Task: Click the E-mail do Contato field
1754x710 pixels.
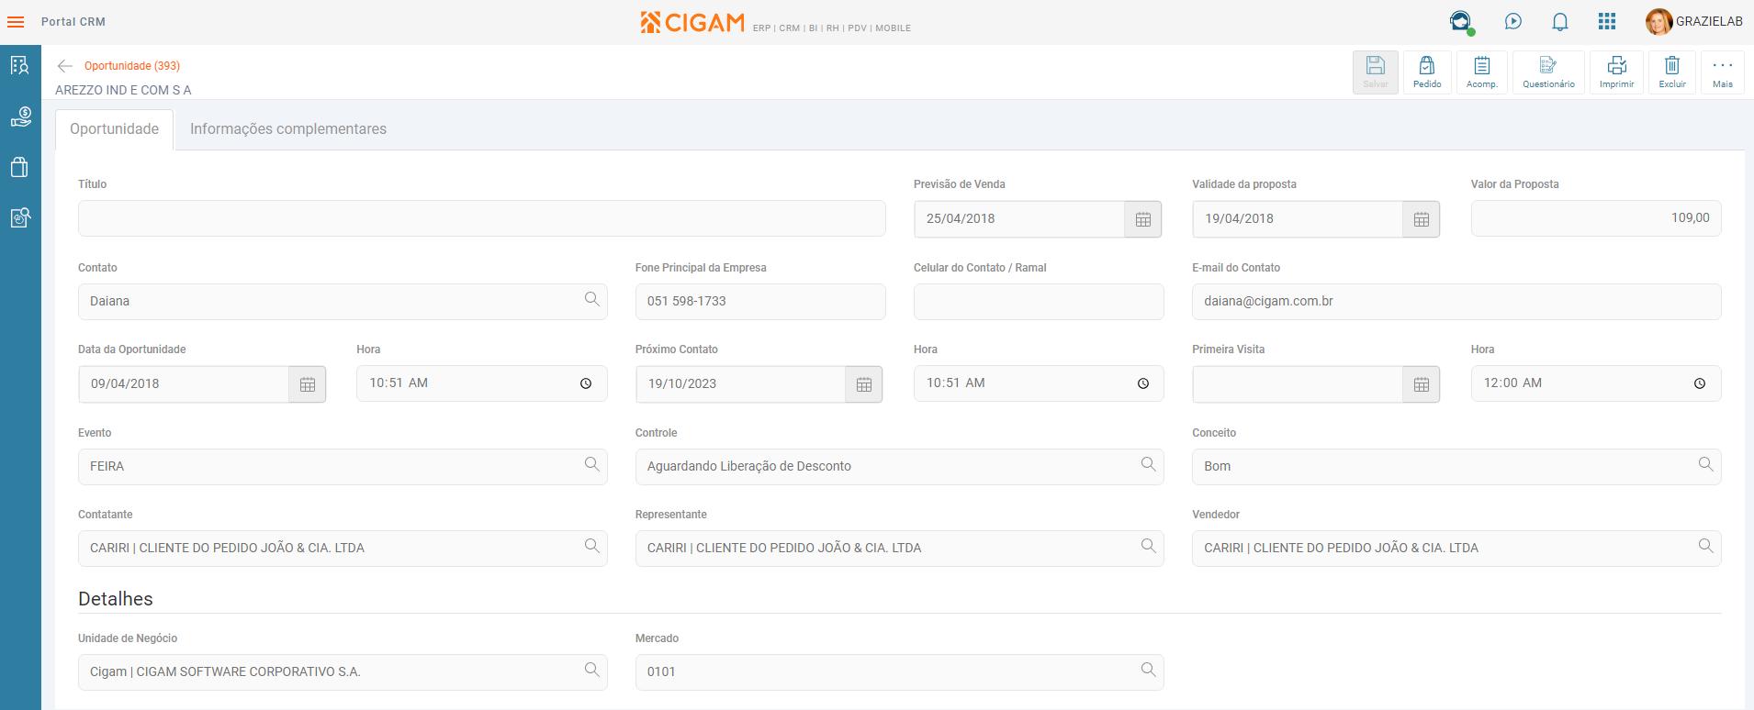Action: 1456,302
